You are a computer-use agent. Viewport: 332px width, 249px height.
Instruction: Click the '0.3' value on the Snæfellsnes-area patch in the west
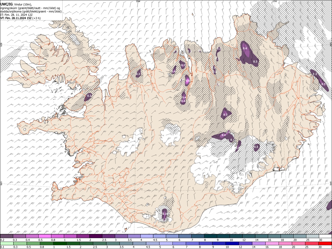click(x=89, y=96)
